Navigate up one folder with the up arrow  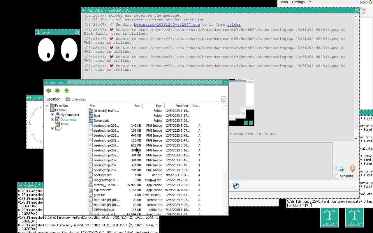tap(66, 91)
